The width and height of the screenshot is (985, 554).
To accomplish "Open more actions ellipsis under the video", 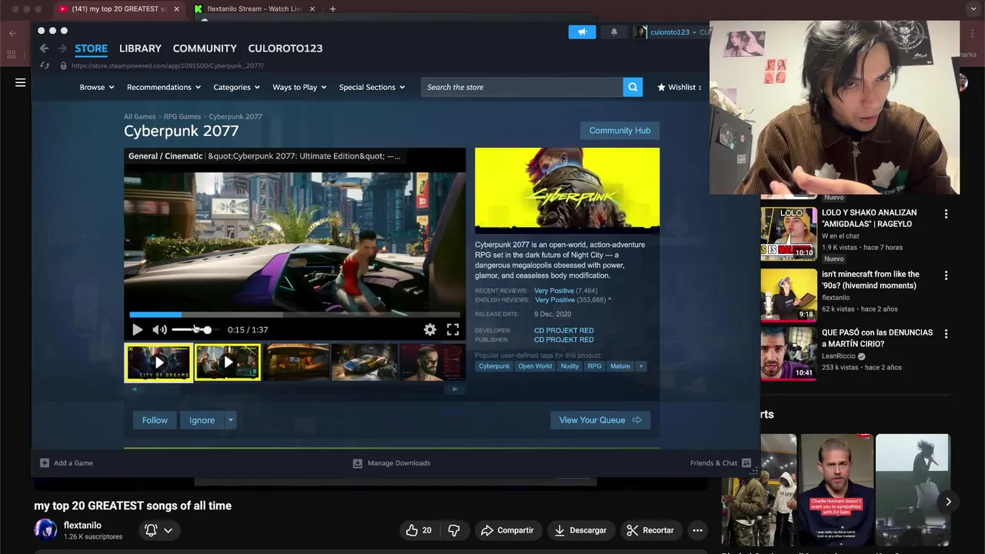I will click(x=697, y=530).
